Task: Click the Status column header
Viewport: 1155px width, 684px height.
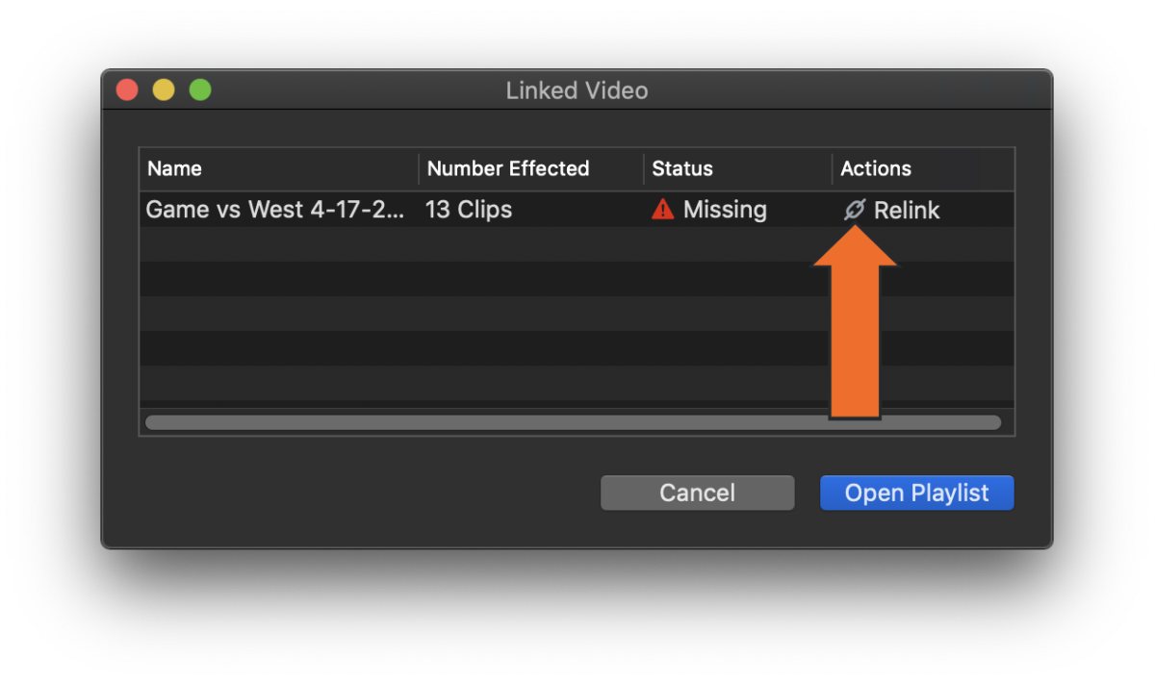Action: [x=682, y=168]
